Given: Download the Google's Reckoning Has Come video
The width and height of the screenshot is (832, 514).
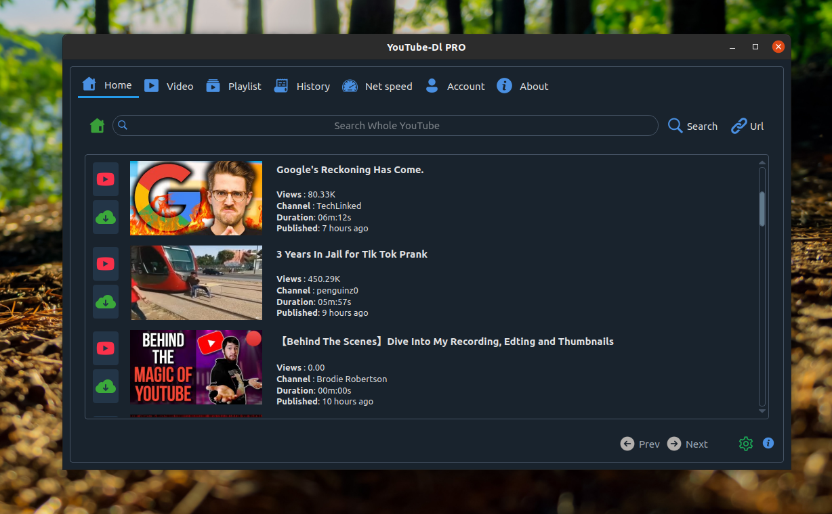Looking at the screenshot, I should (106, 217).
